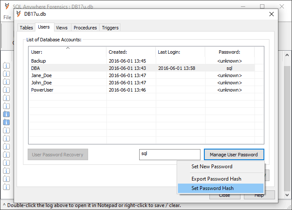The height and width of the screenshot is (210, 292).
Task: Choose Export Password Hash menu entry
Action: [x=220, y=179]
